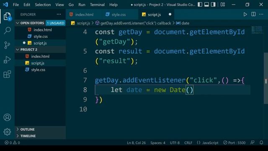The image size is (268, 151).
Task: Click the feedback icon in status bar
Action: click(x=252, y=143)
